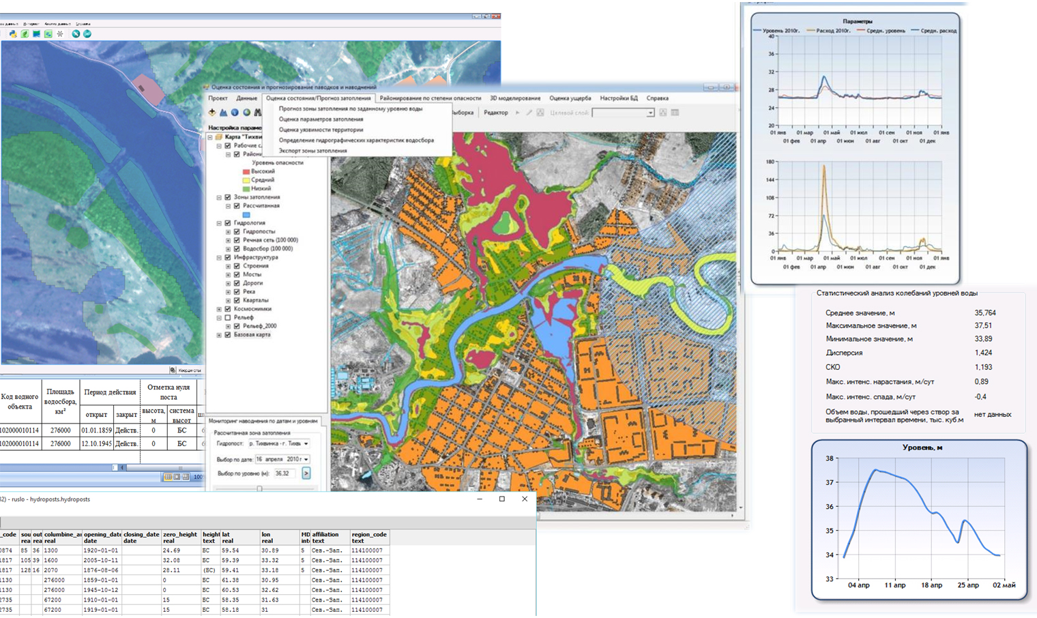Open the Целевой слой combo box
The height and width of the screenshot is (618, 1037).
(x=623, y=113)
